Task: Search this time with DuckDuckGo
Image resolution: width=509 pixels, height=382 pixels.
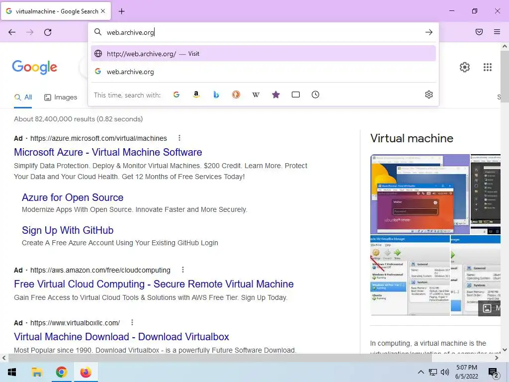Action: (236, 95)
